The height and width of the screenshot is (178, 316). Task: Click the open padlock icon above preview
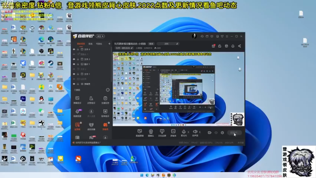tap(220, 46)
